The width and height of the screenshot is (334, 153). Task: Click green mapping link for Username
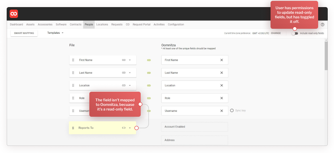(x=149, y=111)
